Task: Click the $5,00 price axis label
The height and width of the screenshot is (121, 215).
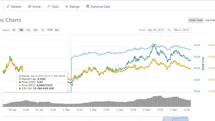Action: tap(197, 57)
